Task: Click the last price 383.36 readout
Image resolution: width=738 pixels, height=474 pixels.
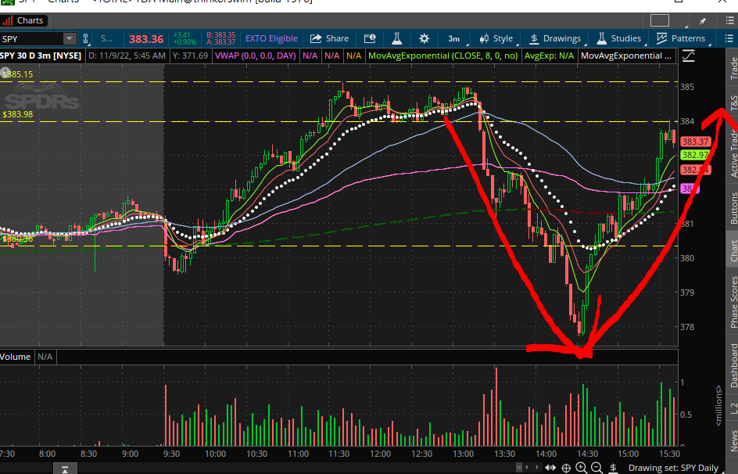Action: (146, 39)
